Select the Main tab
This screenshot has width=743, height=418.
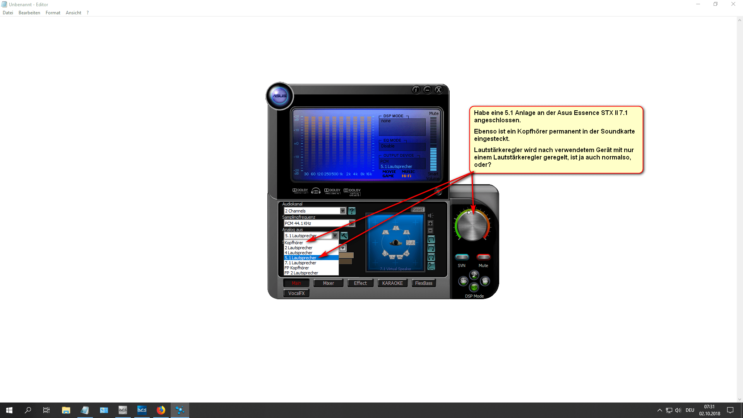click(296, 283)
